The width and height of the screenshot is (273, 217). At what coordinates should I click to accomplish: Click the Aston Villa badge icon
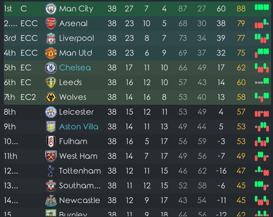[50, 127]
